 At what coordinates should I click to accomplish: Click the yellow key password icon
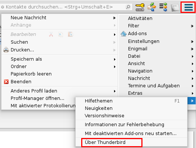(x=140, y=7)
